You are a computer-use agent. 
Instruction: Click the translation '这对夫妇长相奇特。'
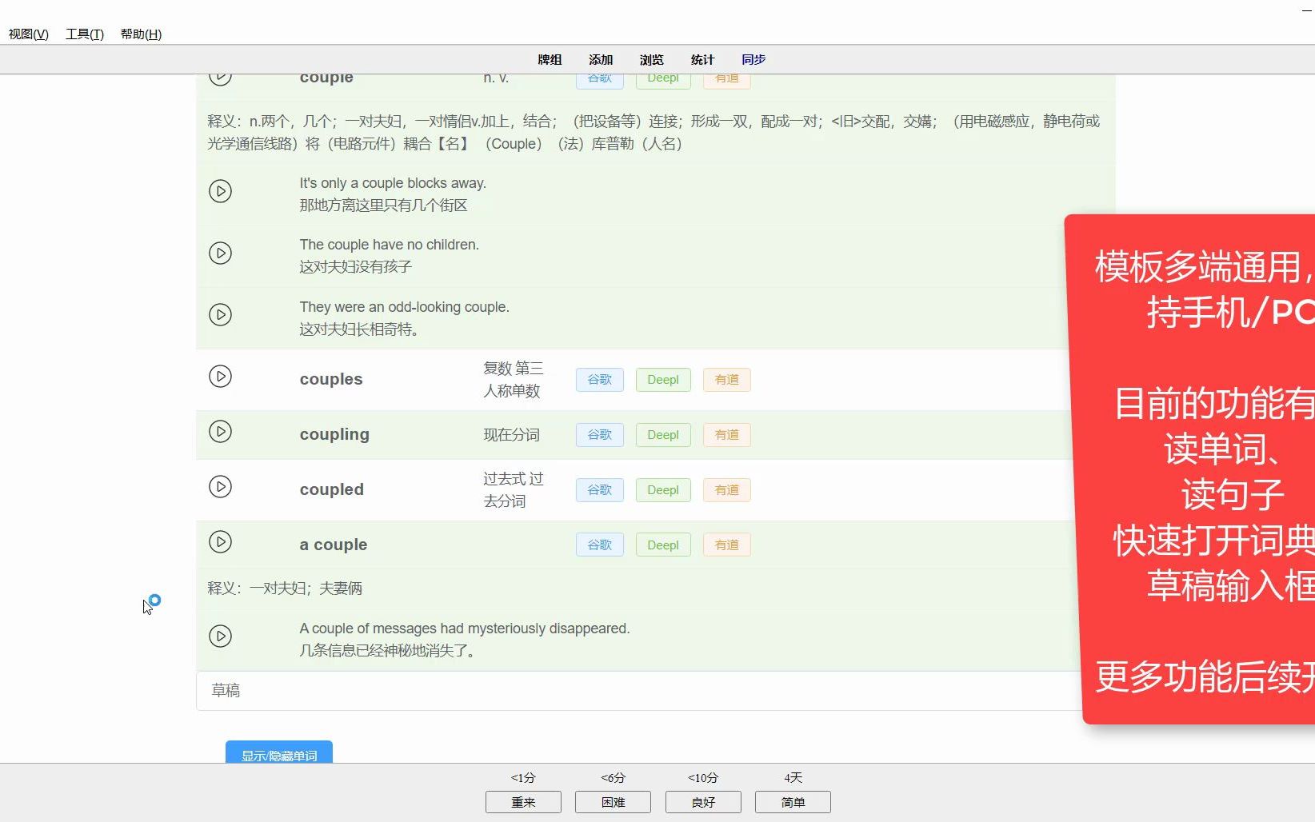pos(360,329)
